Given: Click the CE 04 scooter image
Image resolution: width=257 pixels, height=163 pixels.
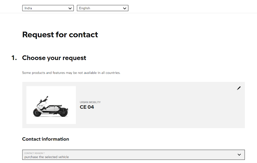Looking at the screenshot, I should 51,105.
